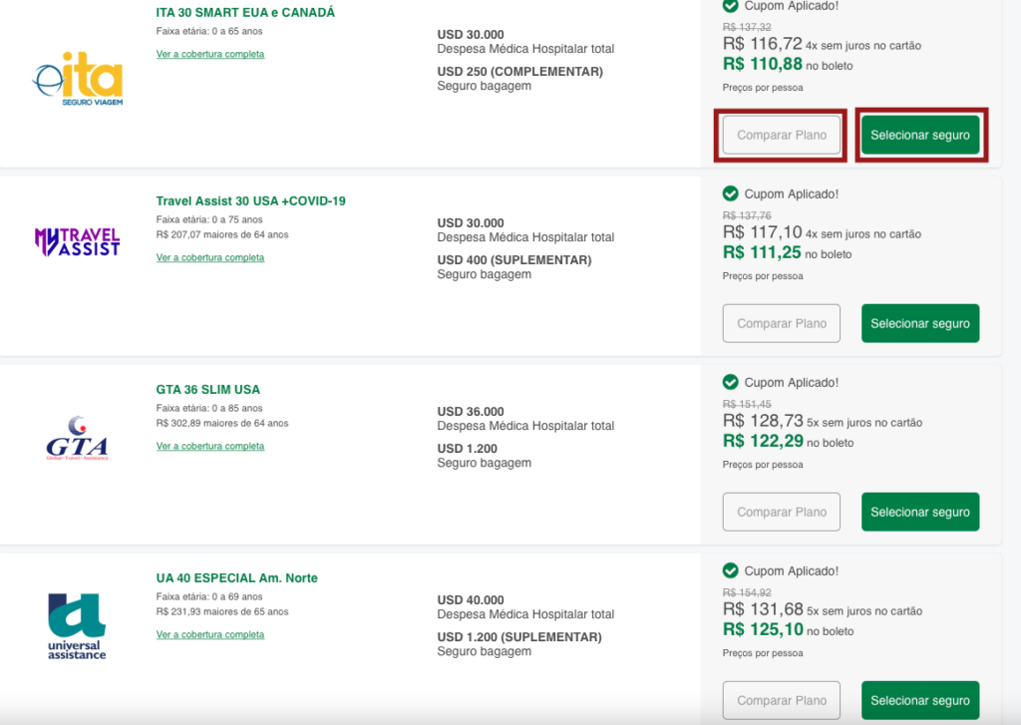This screenshot has height=725, width=1021.
Task: Click the green check icon in Travel Assist card
Action: coord(731,193)
